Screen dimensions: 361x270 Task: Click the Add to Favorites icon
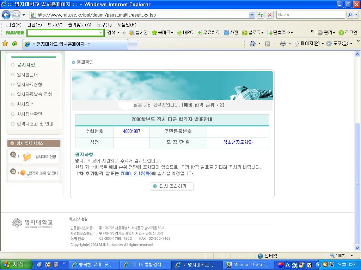[14, 44]
